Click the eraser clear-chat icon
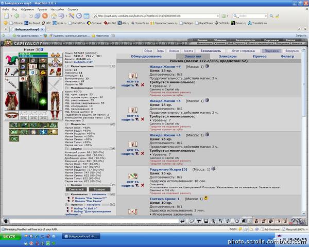This screenshot has height=247, width=309. click(192, 221)
